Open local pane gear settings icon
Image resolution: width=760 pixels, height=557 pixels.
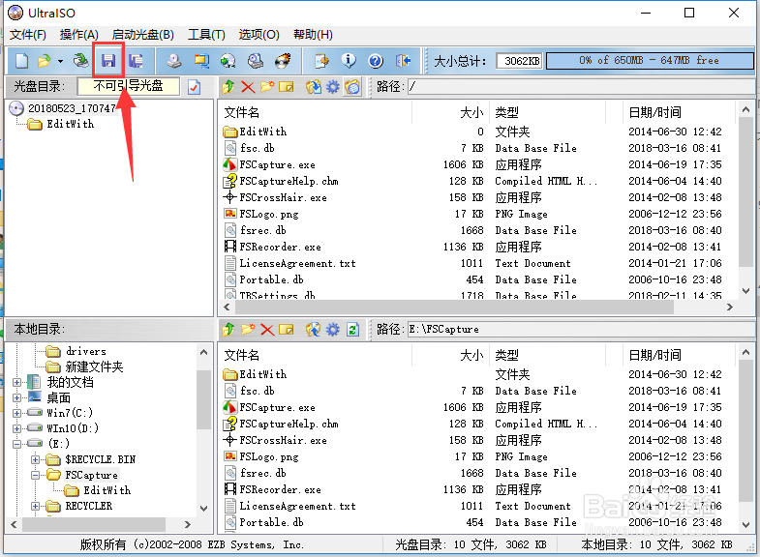(333, 330)
